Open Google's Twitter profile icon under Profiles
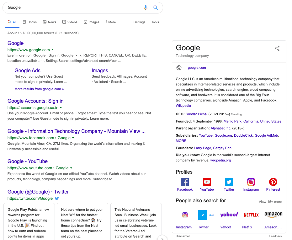The height and width of the screenshot is (240, 292). [229, 182]
